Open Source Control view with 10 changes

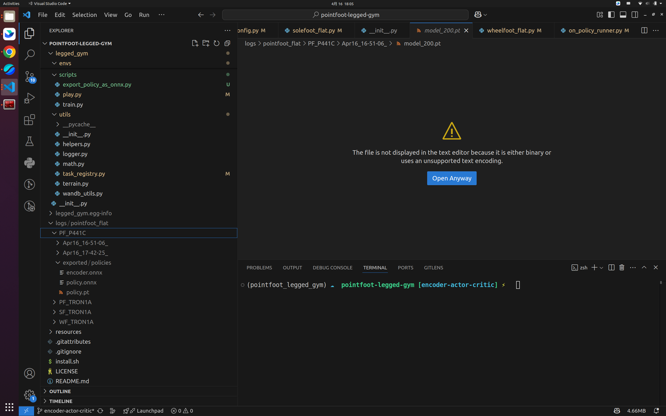tap(30, 76)
